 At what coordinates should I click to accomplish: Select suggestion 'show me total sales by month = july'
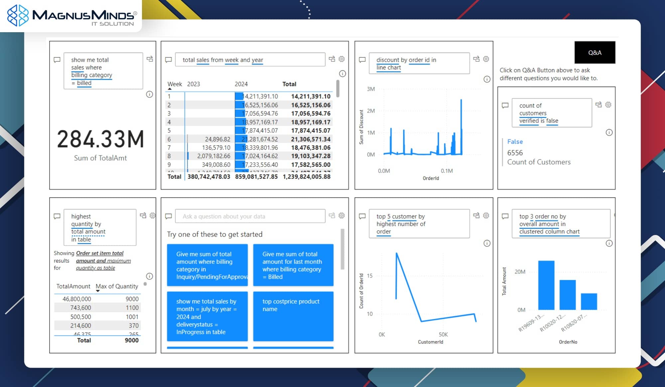207,316
